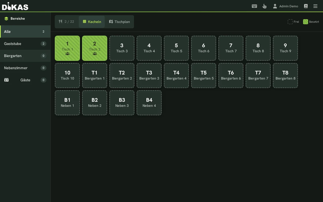Open the Gäste list entry
This screenshot has width=323, height=202.
tap(25, 80)
